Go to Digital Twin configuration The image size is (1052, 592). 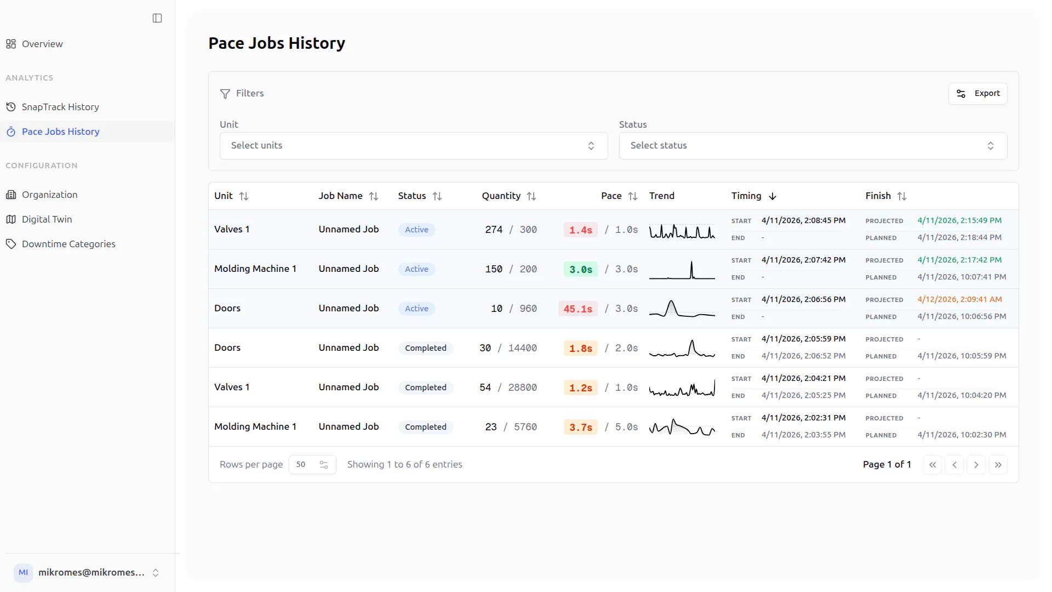point(47,219)
